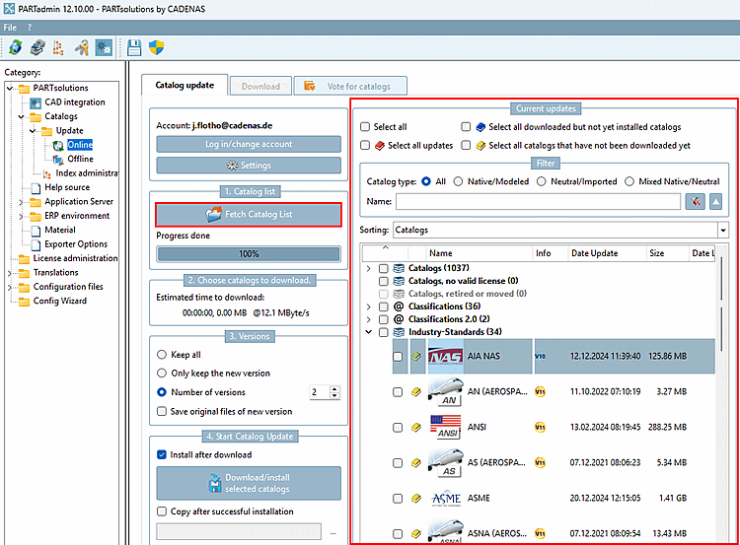Click the Log in/change account button
The height and width of the screenshot is (545, 740).
tap(248, 144)
